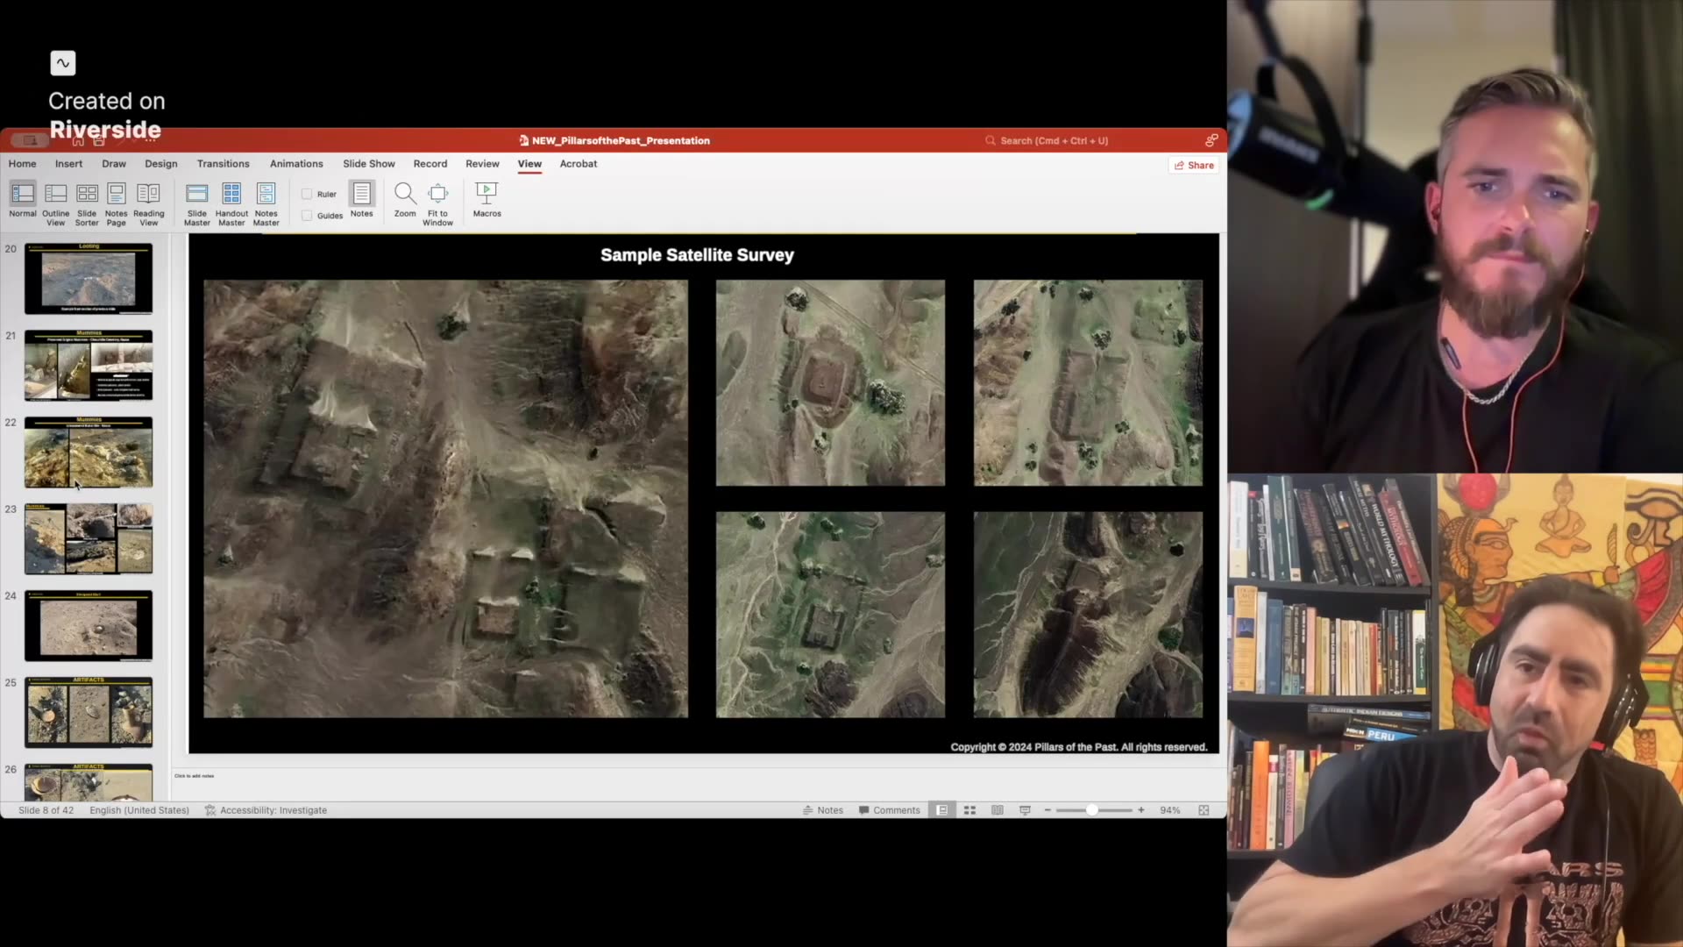Click Accessibility: Investigate in status bar
1683x947 pixels.
coord(266,810)
